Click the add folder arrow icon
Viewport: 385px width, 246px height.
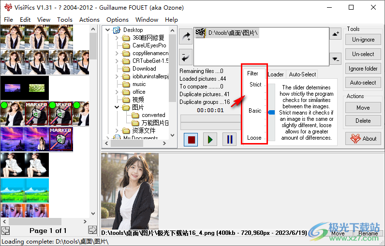tap(186, 37)
